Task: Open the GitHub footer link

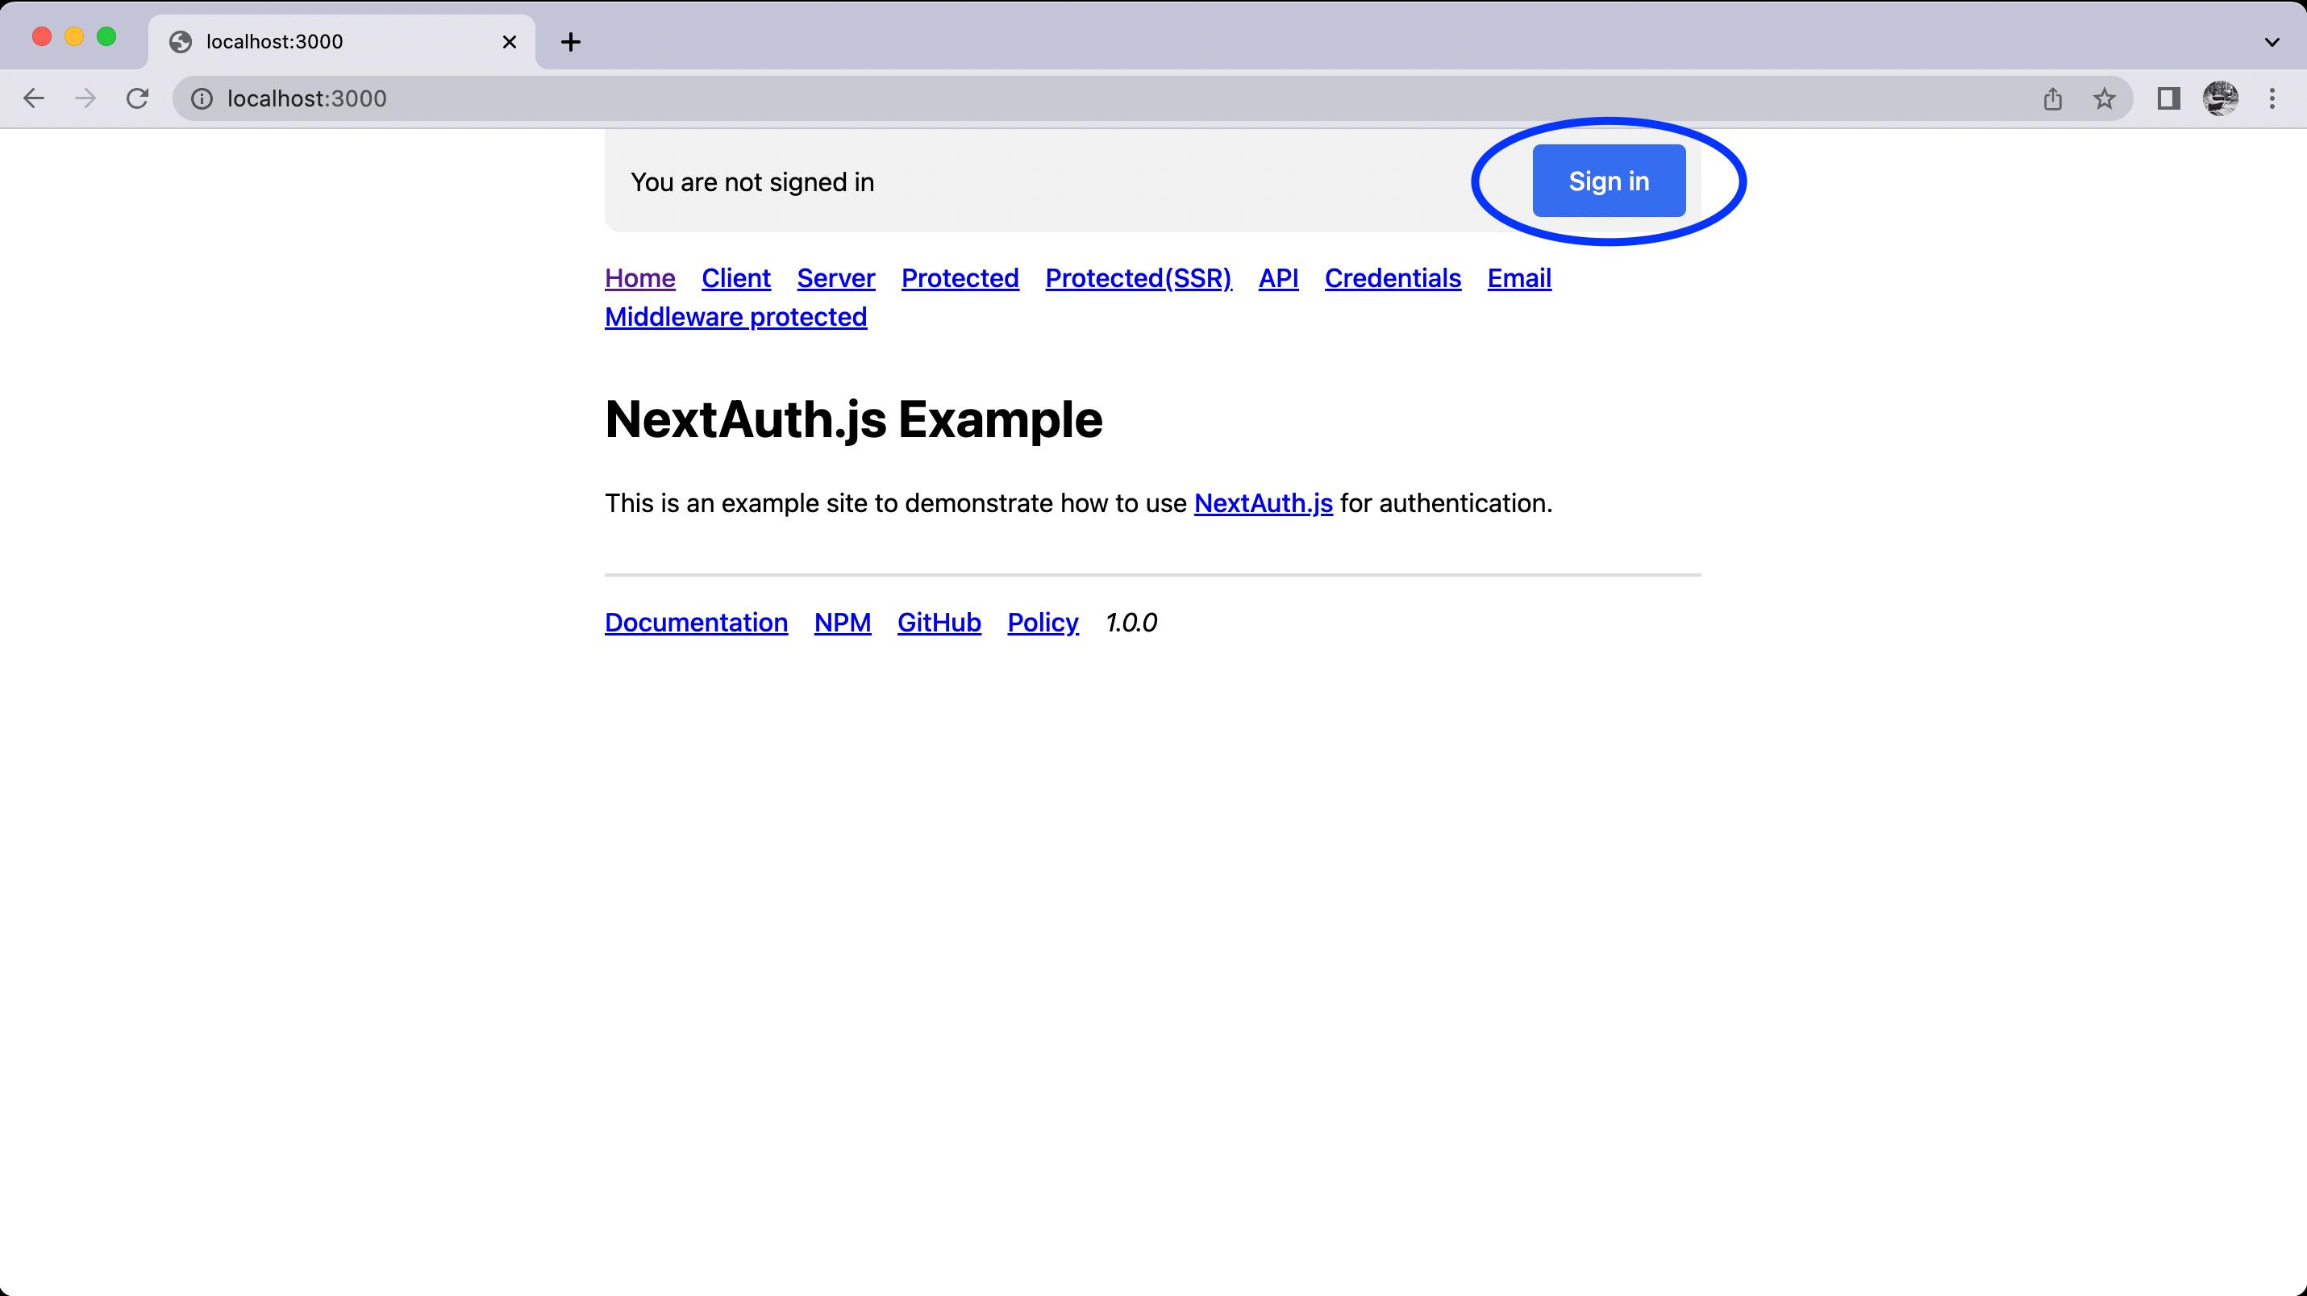Action: coord(939,623)
